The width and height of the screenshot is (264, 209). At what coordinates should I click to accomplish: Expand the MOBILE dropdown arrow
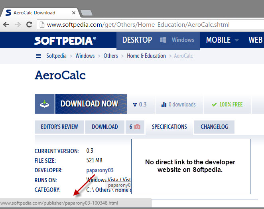click(x=236, y=40)
